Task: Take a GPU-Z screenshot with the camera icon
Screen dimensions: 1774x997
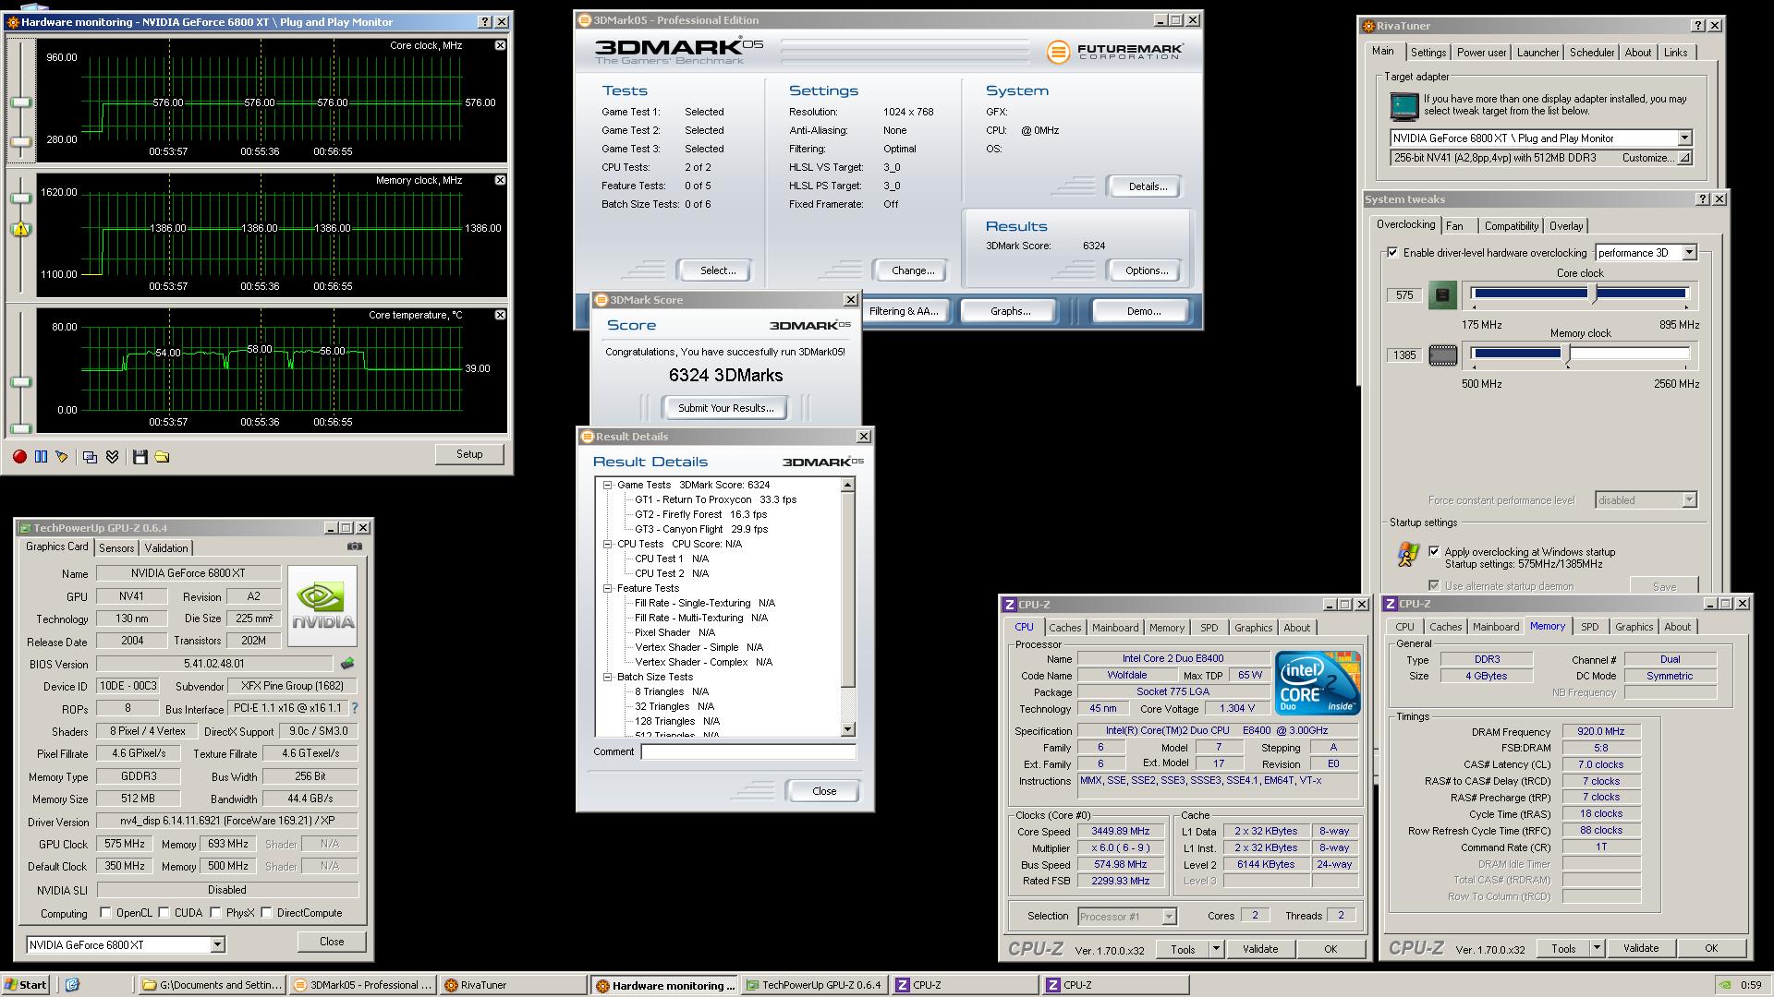Action: point(355,547)
